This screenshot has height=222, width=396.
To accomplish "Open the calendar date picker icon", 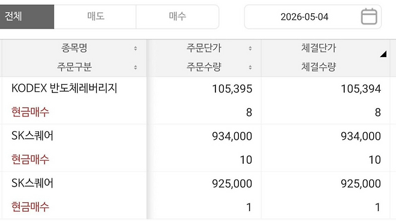I will 369,17.
